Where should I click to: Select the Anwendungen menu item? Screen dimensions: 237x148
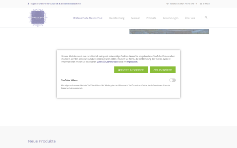pos(171,18)
